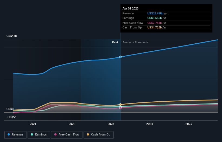Click the US$2.754b free cash flow value

pyautogui.click(x=154, y=23)
